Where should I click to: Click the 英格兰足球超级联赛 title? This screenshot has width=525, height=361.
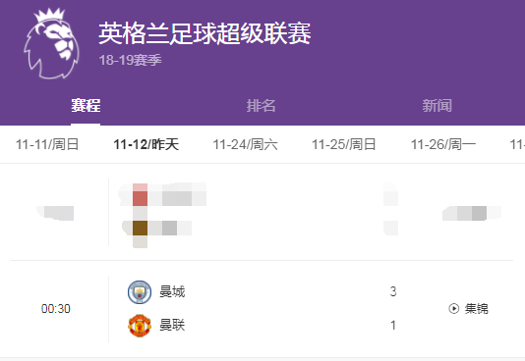(204, 33)
